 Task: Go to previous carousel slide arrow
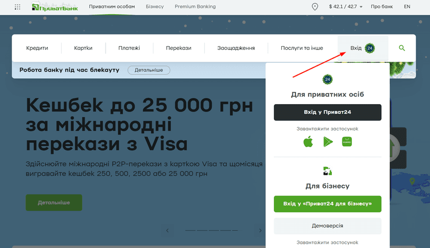tap(168, 230)
